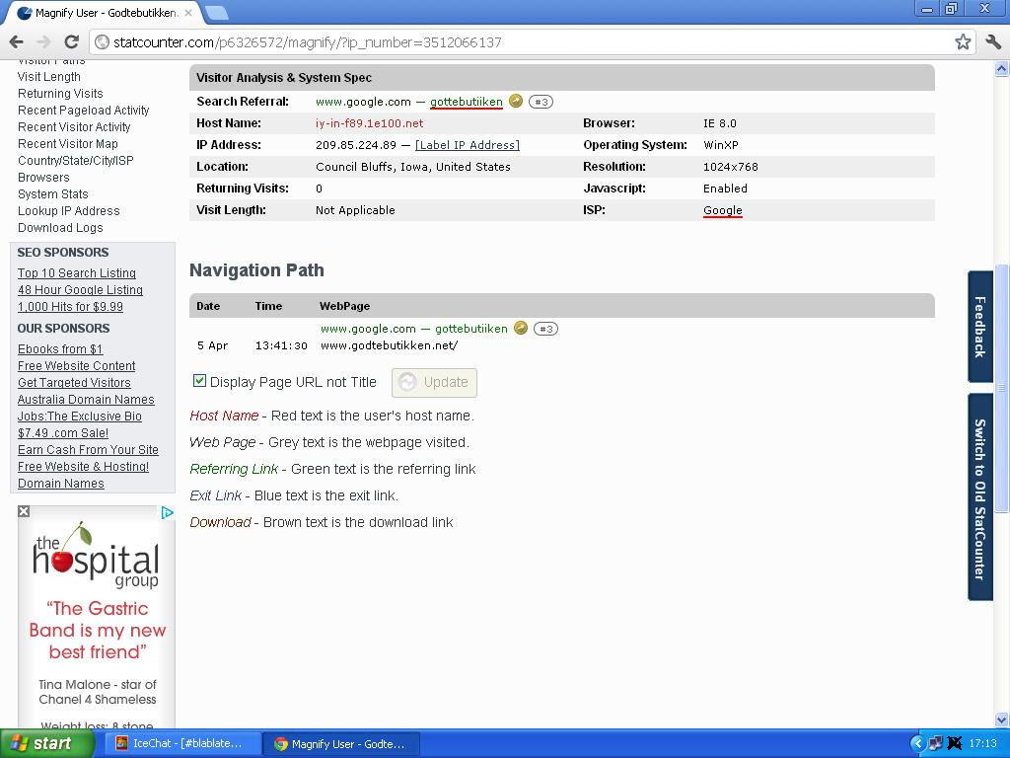Screen dimensions: 1010x758
Task: Click the scrollbar up arrow
Action: click(x=1001, y=68)
